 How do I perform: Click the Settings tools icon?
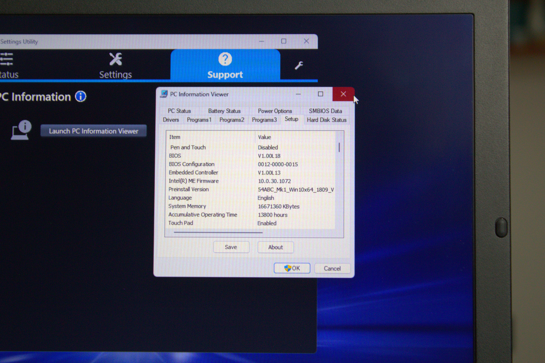click(116, 59)
